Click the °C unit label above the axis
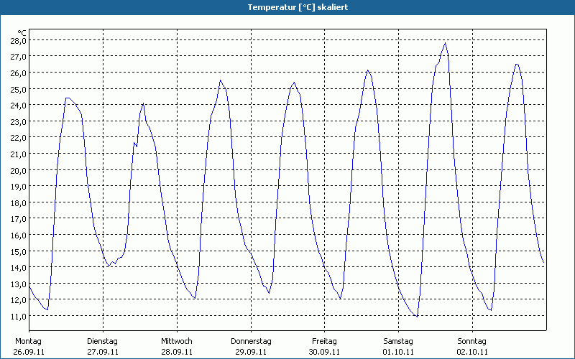The height and width of the screenshot is (359, 575). (22, 33)
